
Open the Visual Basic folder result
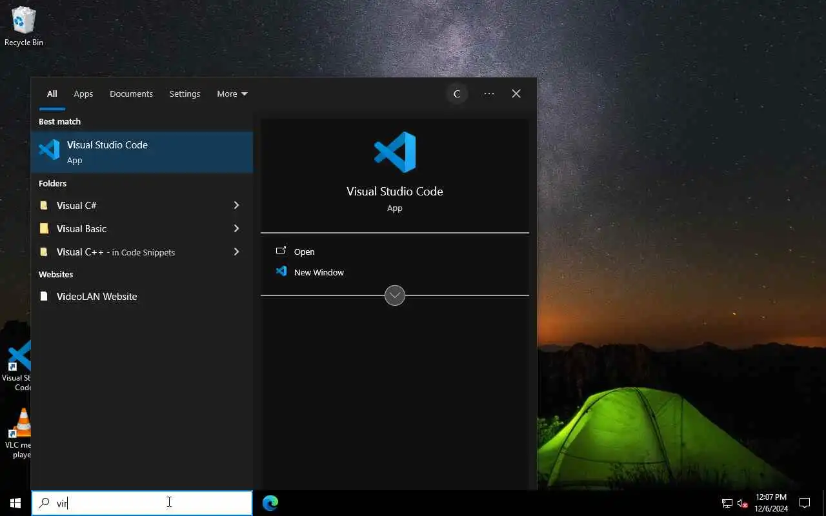[142, 228]
